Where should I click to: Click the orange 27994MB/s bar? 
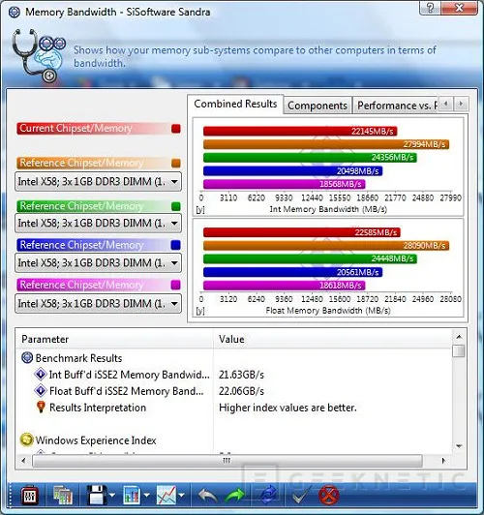pyautogui.click(x=326, y=144)
